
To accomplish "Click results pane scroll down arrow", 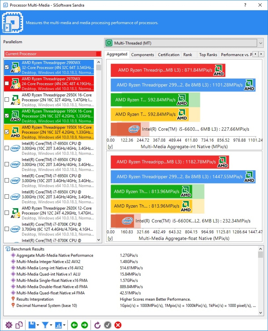I will tap(260, 313).
